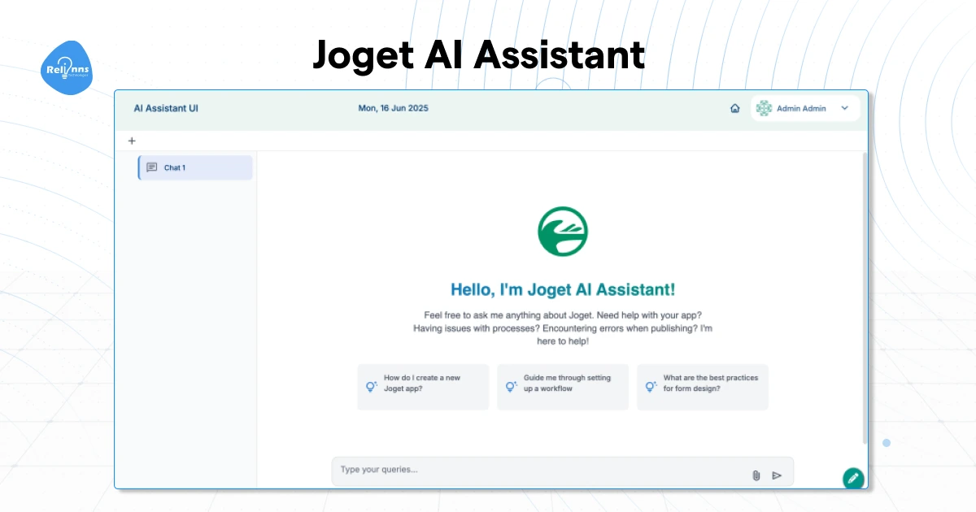This screenshot has height=512, width=976.
Task: Click lightbulb icon on create-app suggestion
Action: pyautogui.click(x=372, y=387)
